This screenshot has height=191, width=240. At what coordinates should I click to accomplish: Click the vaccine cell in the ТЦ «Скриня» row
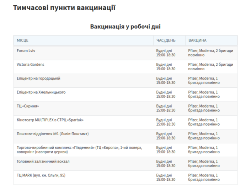211,108
